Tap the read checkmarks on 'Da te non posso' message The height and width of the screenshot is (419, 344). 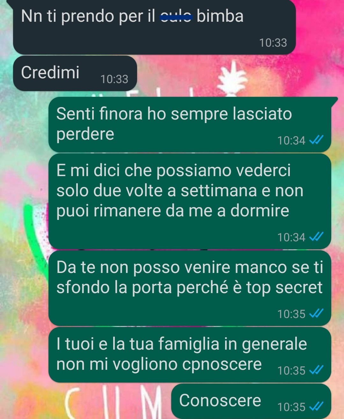point(317,314)
